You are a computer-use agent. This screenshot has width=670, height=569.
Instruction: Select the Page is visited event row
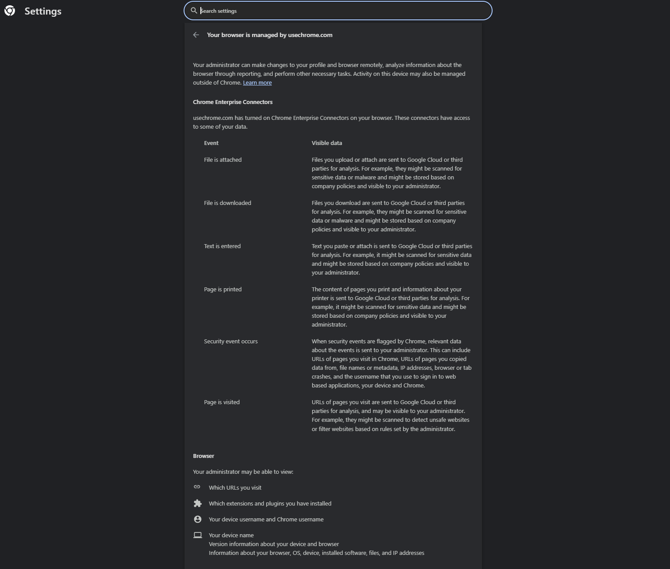[222, 402]
